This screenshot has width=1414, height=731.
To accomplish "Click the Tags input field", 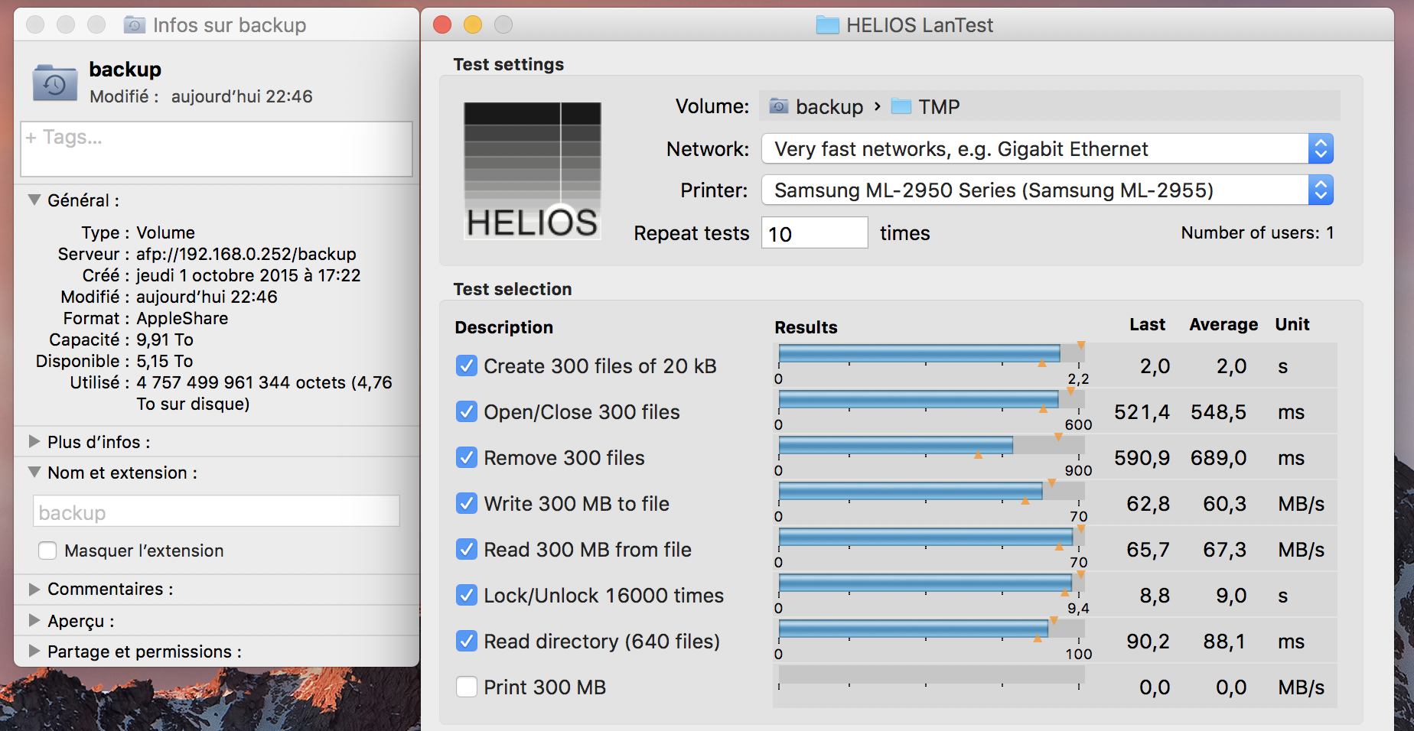I will pos(217,149).
